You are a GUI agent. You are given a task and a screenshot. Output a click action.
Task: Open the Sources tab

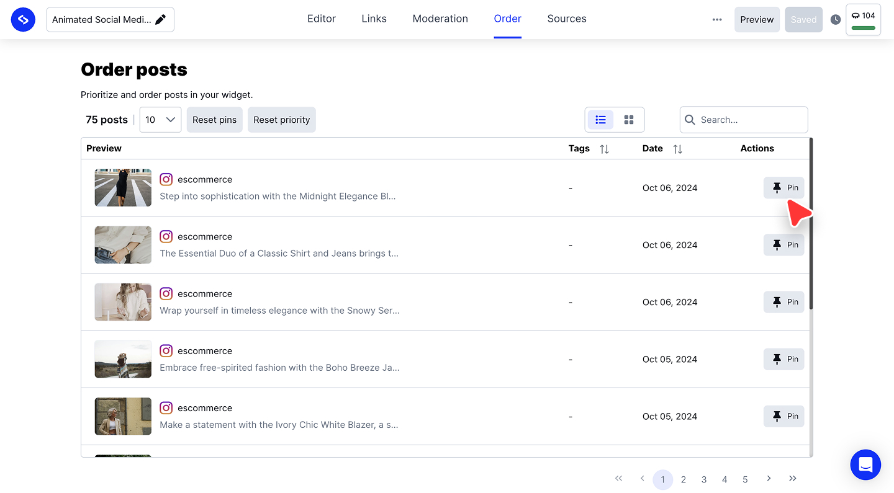(x=567, y=19)
